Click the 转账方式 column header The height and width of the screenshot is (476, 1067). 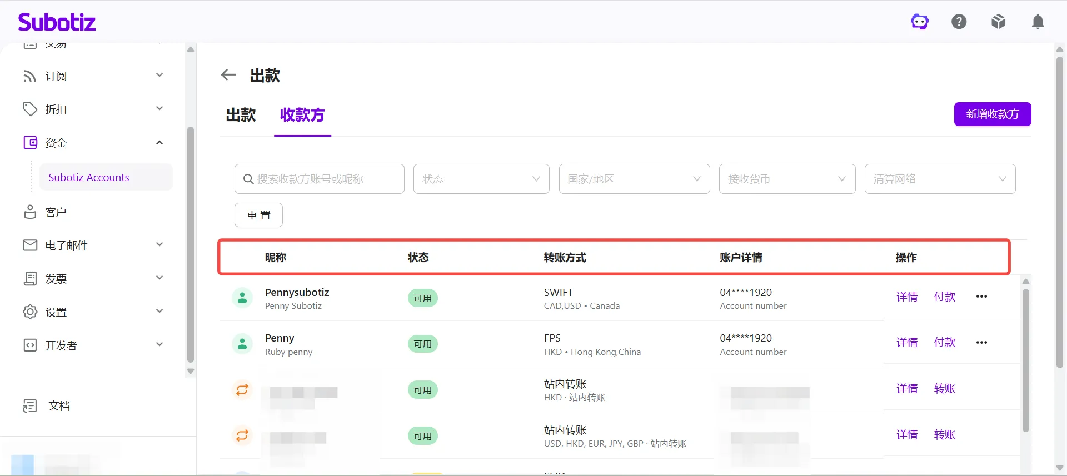pyautogui.click(x=565, y=257)
